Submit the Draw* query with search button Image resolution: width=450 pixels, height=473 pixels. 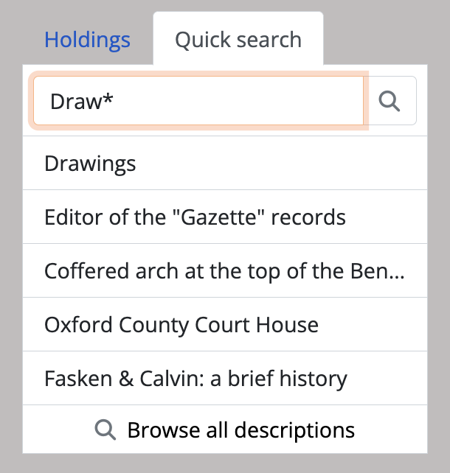click(390, 101)
